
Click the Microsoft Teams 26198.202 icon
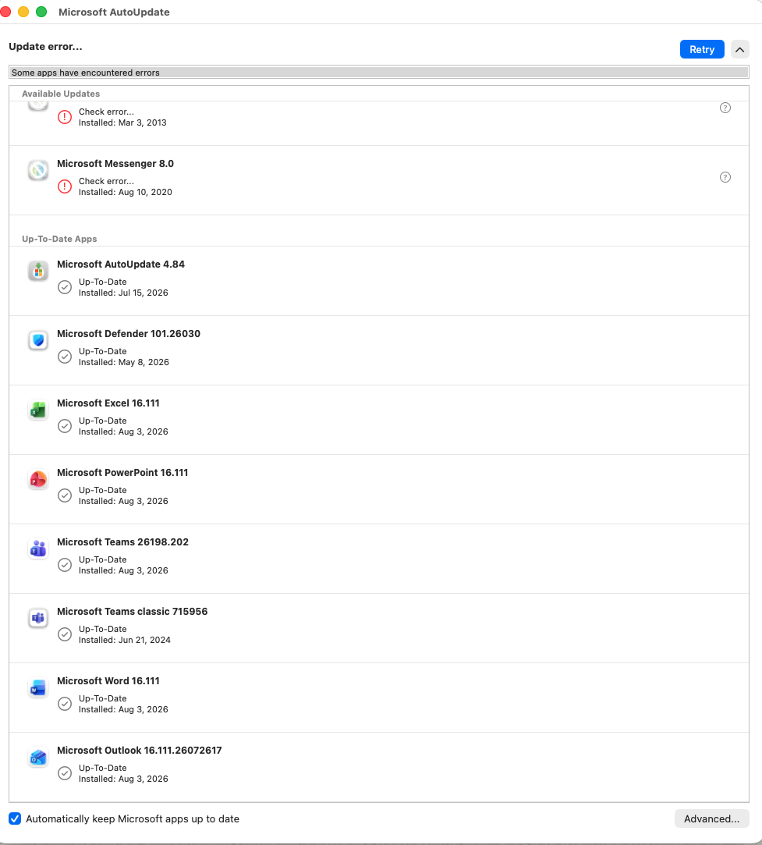pos(38,549)
